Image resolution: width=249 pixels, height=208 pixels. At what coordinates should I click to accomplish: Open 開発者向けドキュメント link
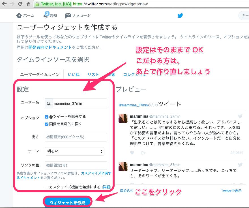click(50, 47)
